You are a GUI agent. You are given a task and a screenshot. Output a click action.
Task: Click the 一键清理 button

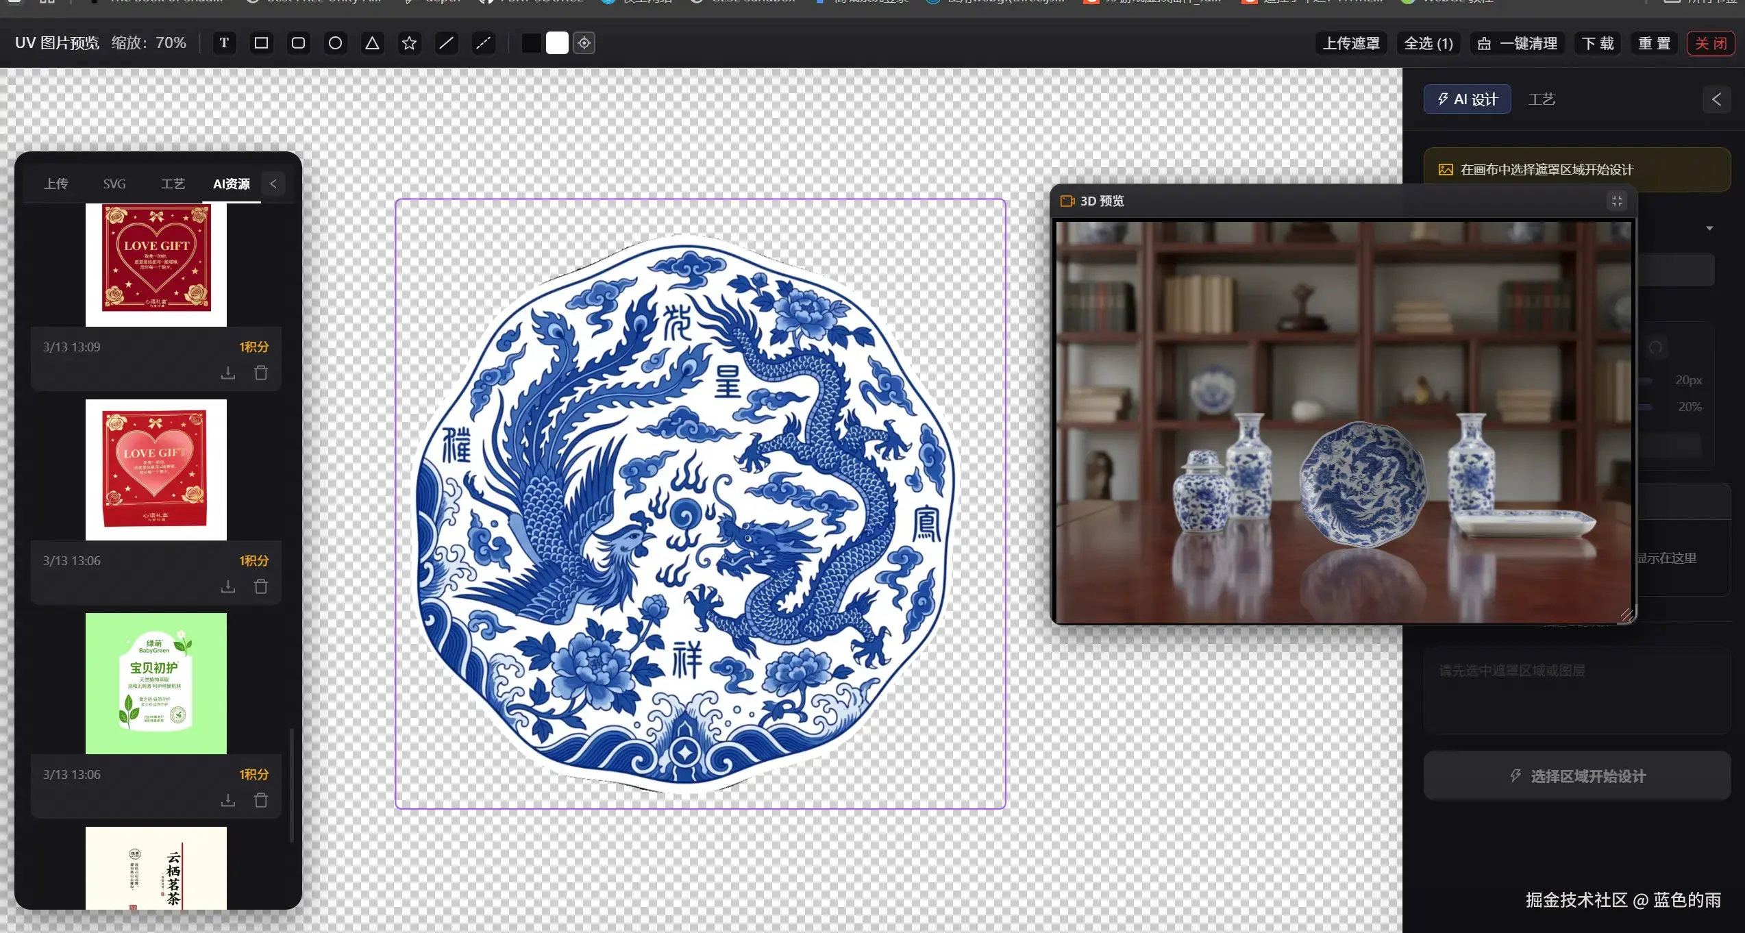(1518, 43)
